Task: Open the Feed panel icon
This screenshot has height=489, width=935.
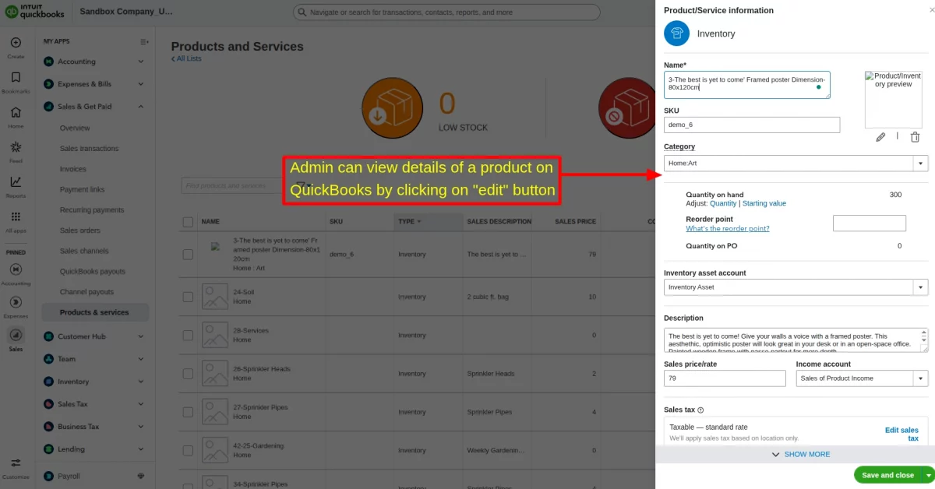Action: [x=16, y=145]
